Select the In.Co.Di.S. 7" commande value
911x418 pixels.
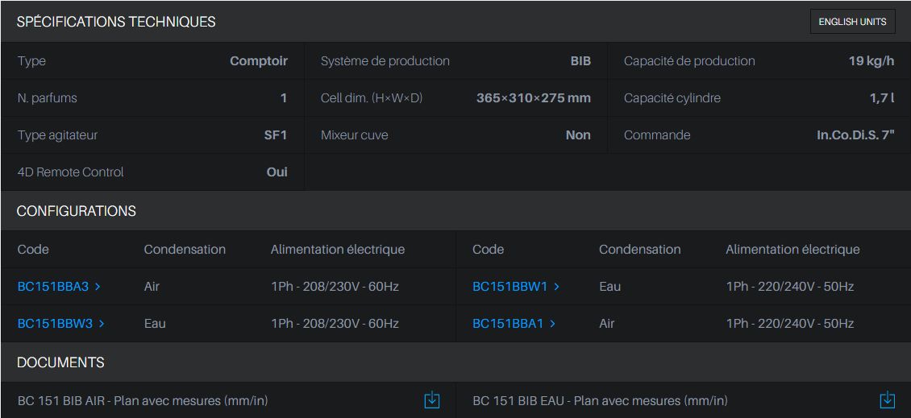tap(855, 135)
